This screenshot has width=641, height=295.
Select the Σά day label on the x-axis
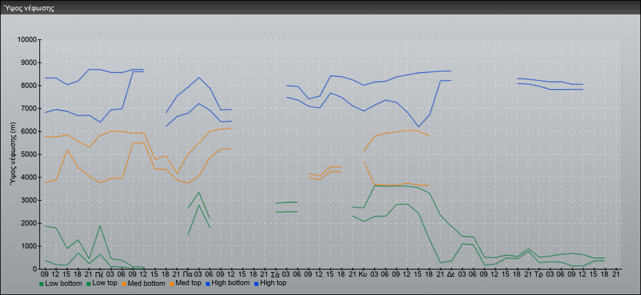point(275,274)
